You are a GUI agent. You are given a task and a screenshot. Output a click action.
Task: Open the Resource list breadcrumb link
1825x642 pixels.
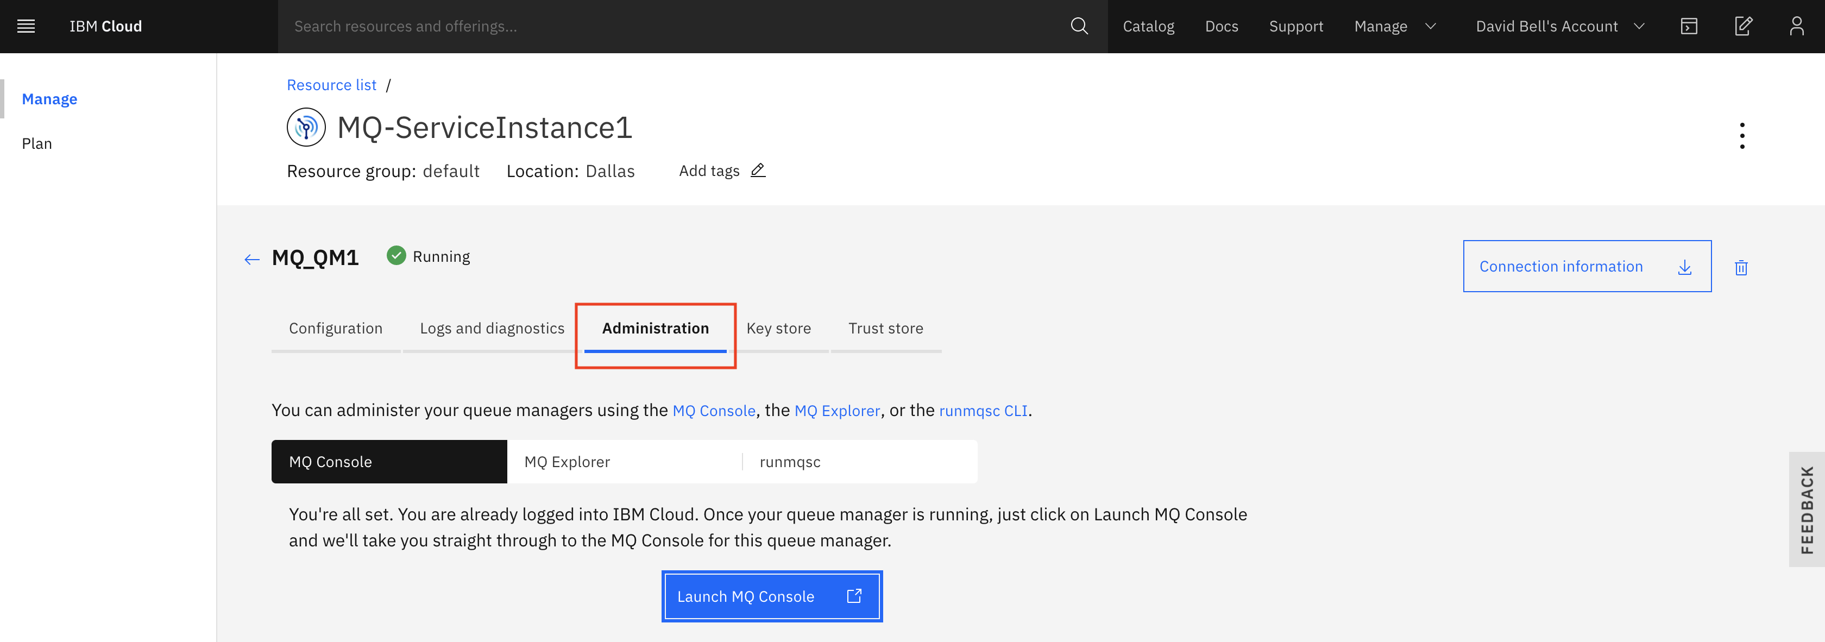click(331, 84)
